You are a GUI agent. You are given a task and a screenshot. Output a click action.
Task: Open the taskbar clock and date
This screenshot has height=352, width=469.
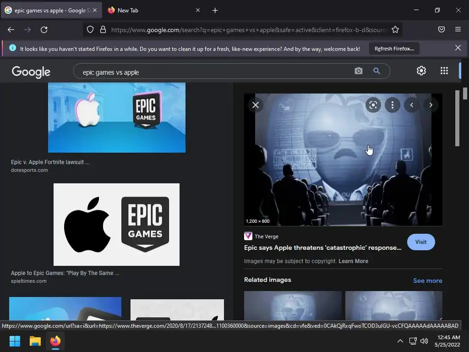coord(447,341)
